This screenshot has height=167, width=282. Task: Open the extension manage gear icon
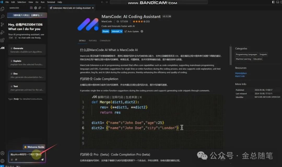click(x=142, y=31)
